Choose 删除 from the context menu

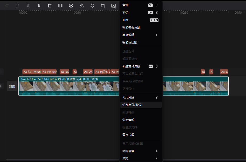(x=141, y=20)
